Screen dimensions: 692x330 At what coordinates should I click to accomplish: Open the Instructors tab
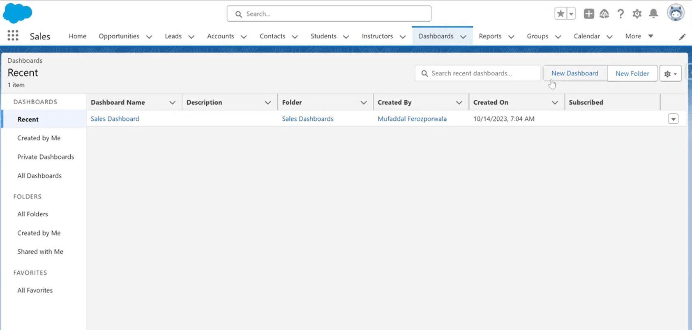(x=377, y=36)
